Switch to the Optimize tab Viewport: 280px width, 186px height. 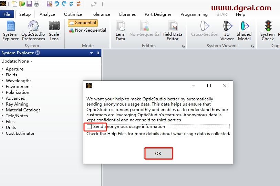coord(73,14)
